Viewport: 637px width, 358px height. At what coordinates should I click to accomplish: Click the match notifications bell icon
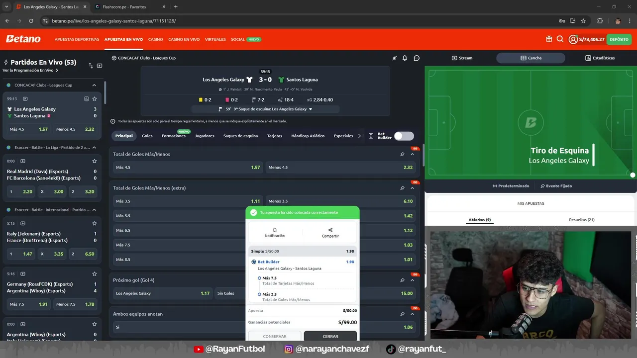pos(405,58)
